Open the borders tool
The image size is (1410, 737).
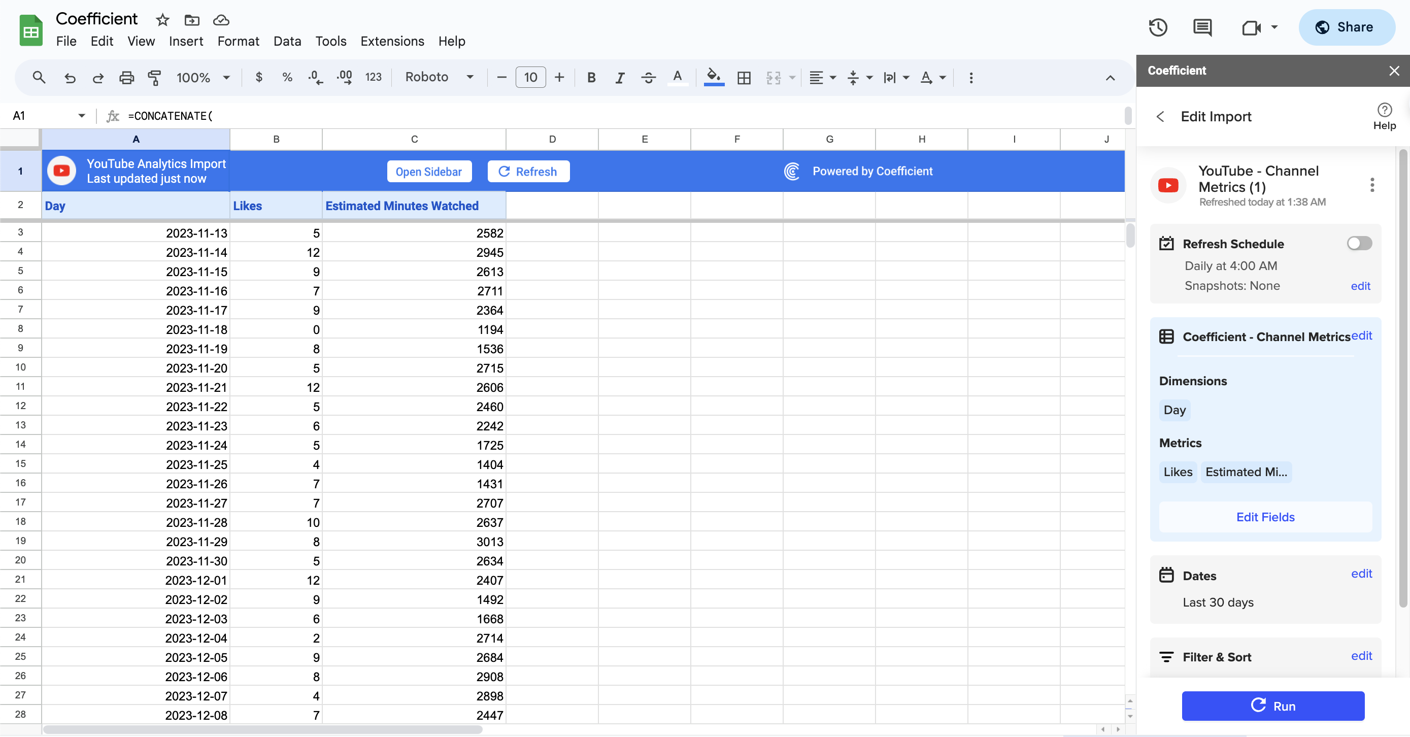pos(744,78)
